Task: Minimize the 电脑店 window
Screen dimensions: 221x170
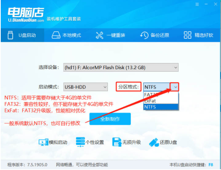Action: click(x=206, y=4)
